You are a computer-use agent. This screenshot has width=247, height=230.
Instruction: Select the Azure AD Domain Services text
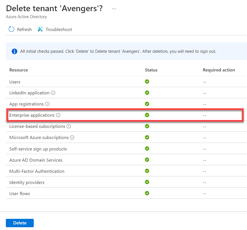pos(36,160)
